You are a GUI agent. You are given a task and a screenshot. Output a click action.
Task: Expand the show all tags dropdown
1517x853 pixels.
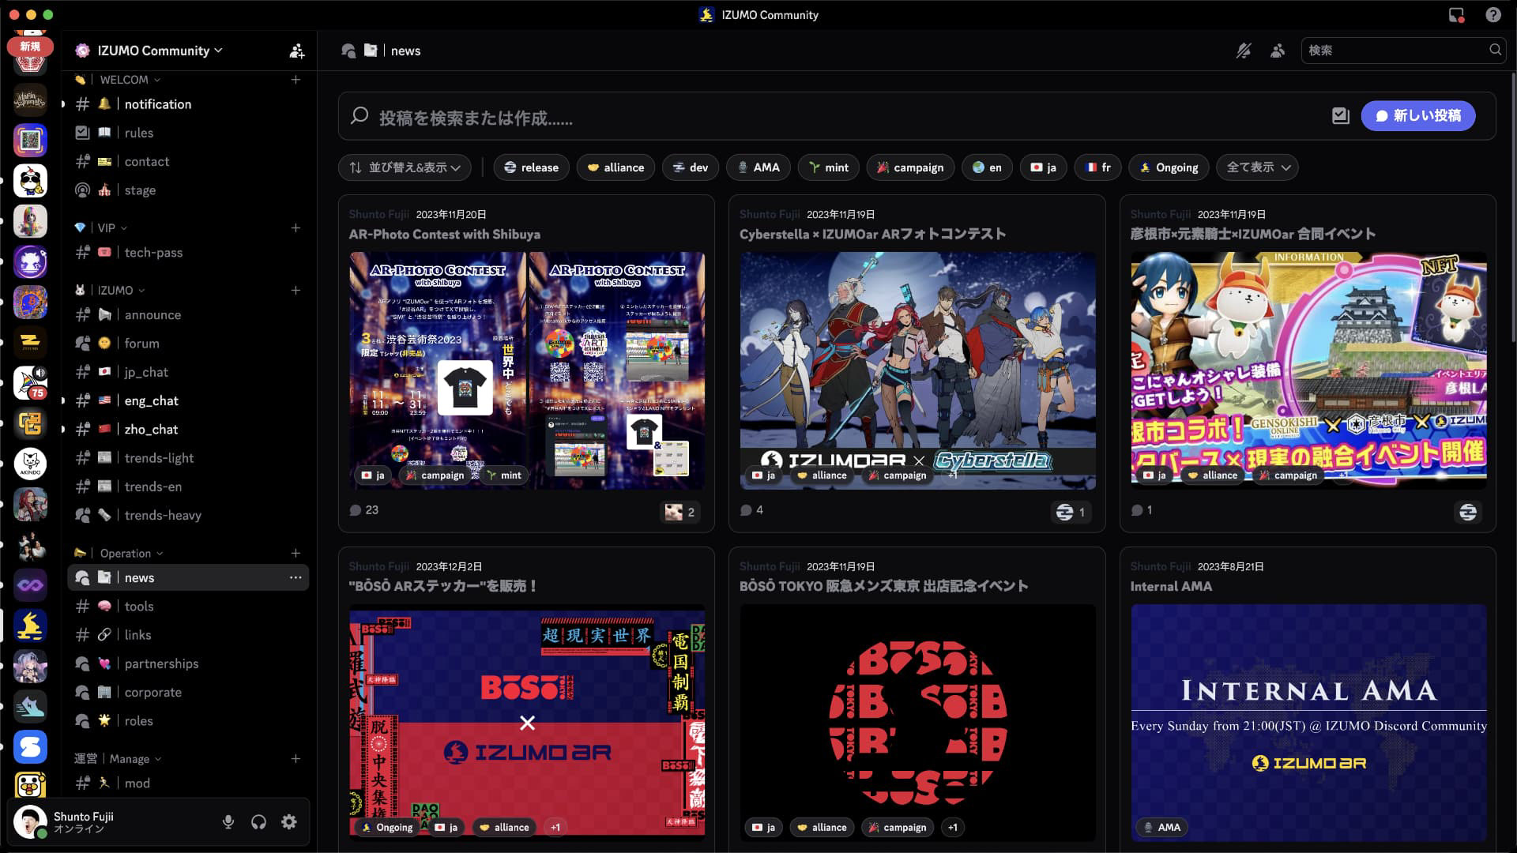tap(1257, 167)
